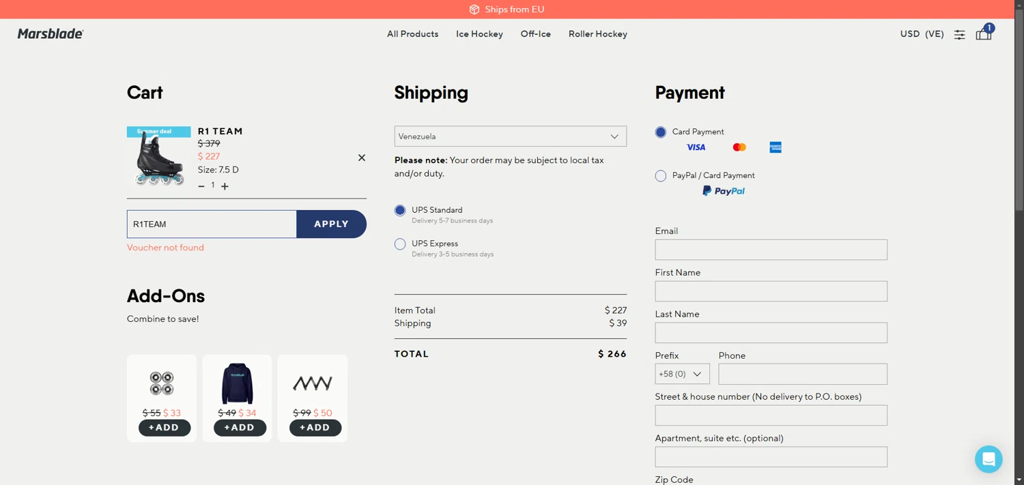Add the $33 wheels add-on
This screenshot has height=485, width=1024.
click(165, 428)
